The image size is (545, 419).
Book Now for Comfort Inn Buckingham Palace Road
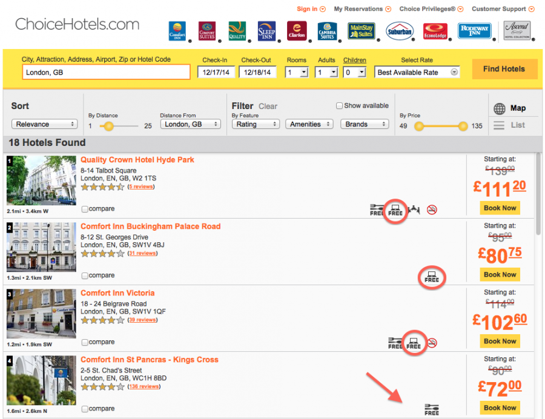(500, 275)
